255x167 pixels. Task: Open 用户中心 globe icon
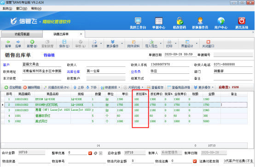tap(221, 21)
